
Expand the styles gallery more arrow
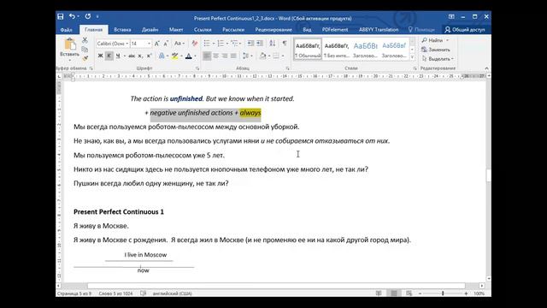pos(412,57)
